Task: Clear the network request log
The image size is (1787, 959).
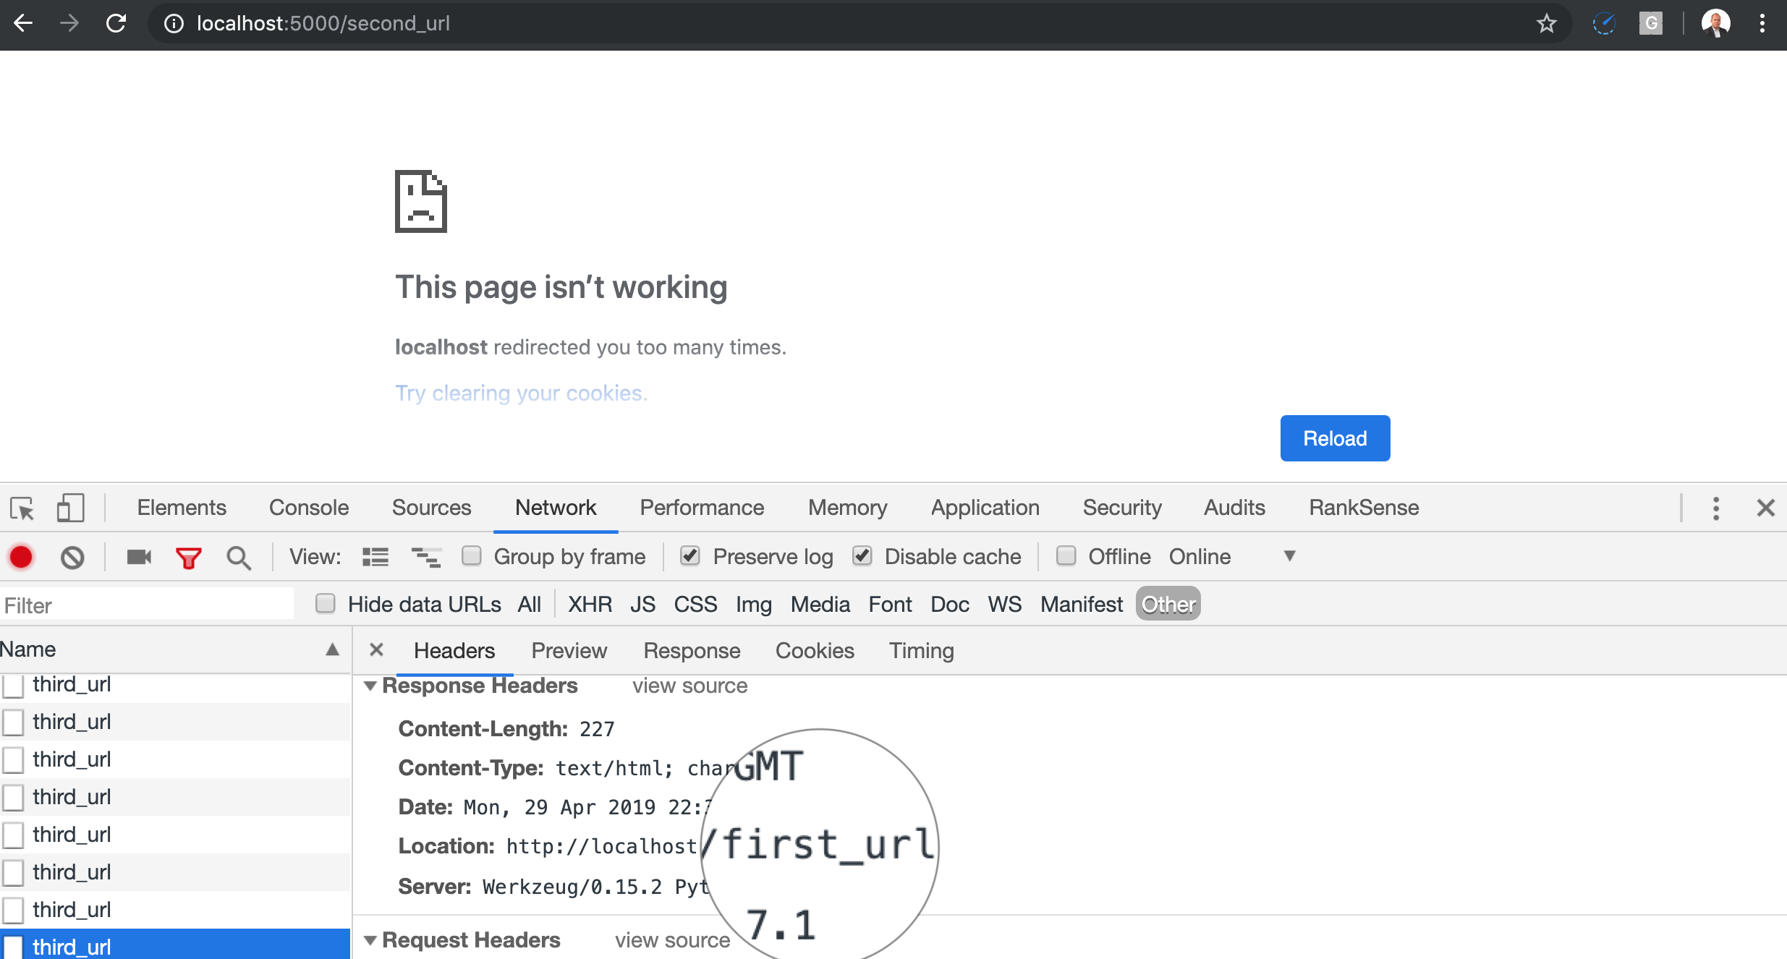Action: click(72, 556)
